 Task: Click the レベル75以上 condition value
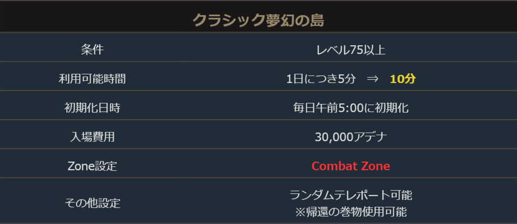tap(351, 50)
